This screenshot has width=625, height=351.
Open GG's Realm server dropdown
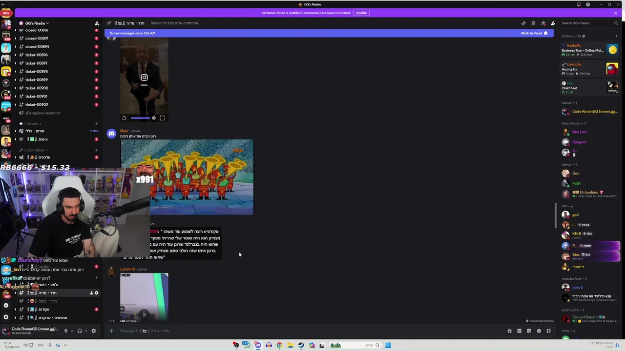pyautogui.click(x=37, y=23)
